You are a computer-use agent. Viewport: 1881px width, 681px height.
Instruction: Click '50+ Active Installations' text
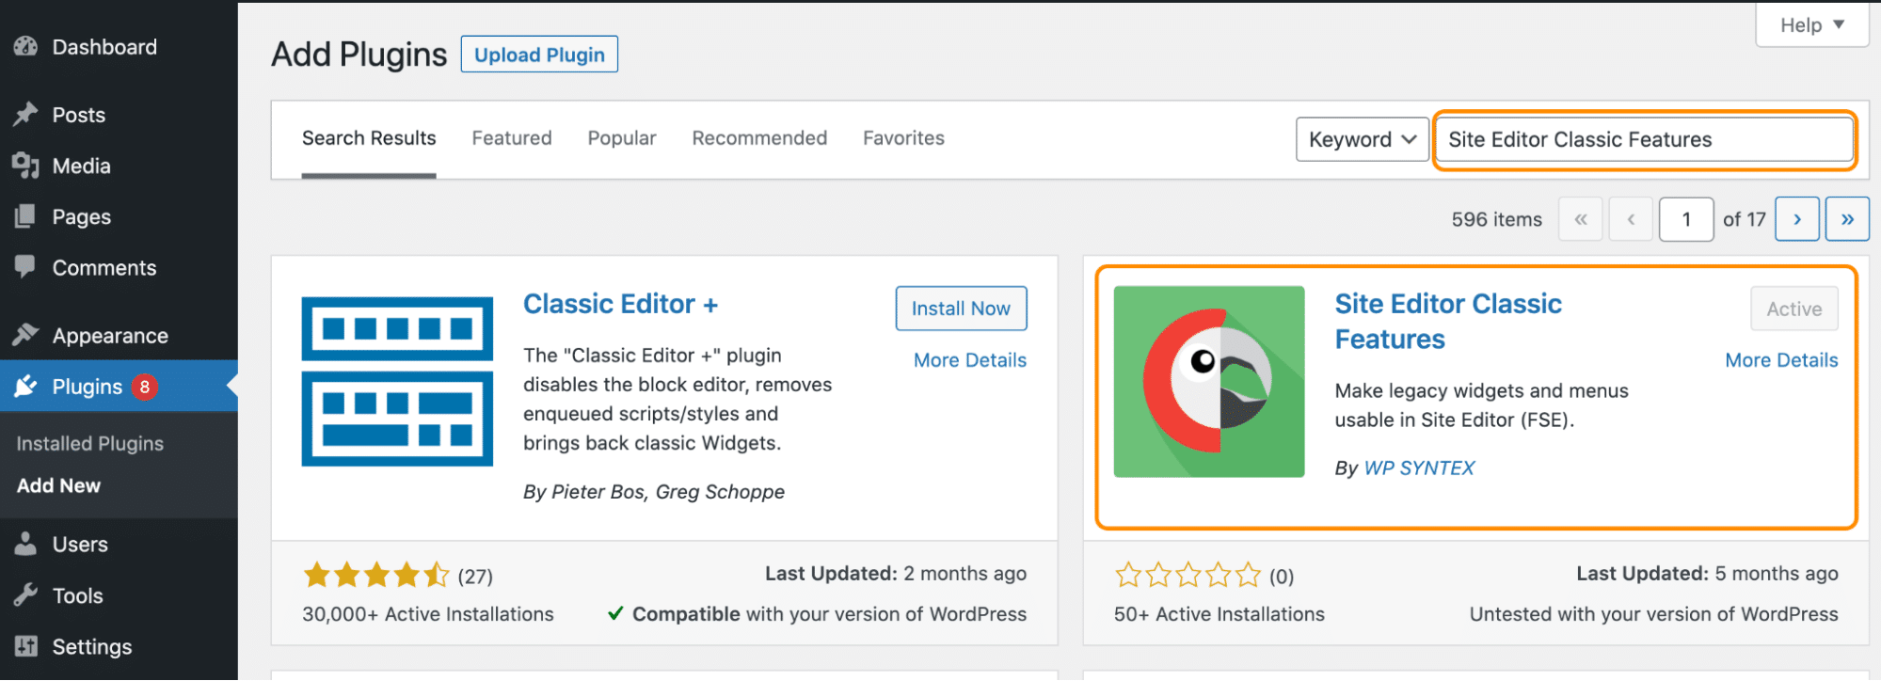tap(1219, 614)
